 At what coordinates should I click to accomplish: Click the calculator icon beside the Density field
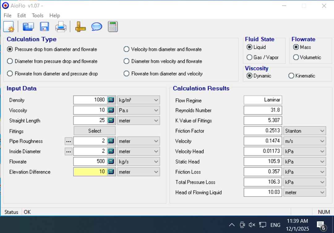tap(110, 100)
